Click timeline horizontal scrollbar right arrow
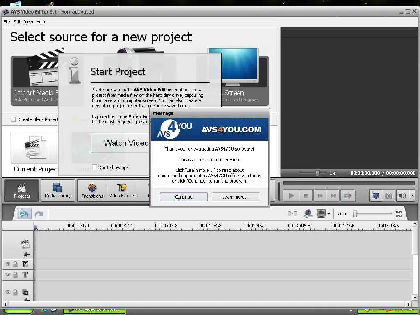Screen dimensions: 420x315 point(409,304)
